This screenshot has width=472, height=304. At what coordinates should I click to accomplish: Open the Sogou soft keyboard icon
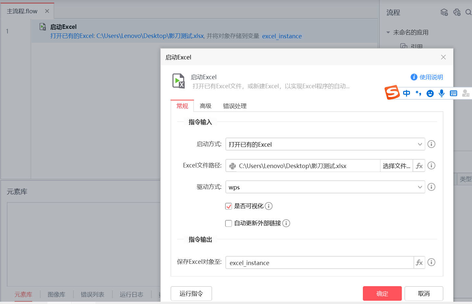pyautogui.click(x=453, y=93)
